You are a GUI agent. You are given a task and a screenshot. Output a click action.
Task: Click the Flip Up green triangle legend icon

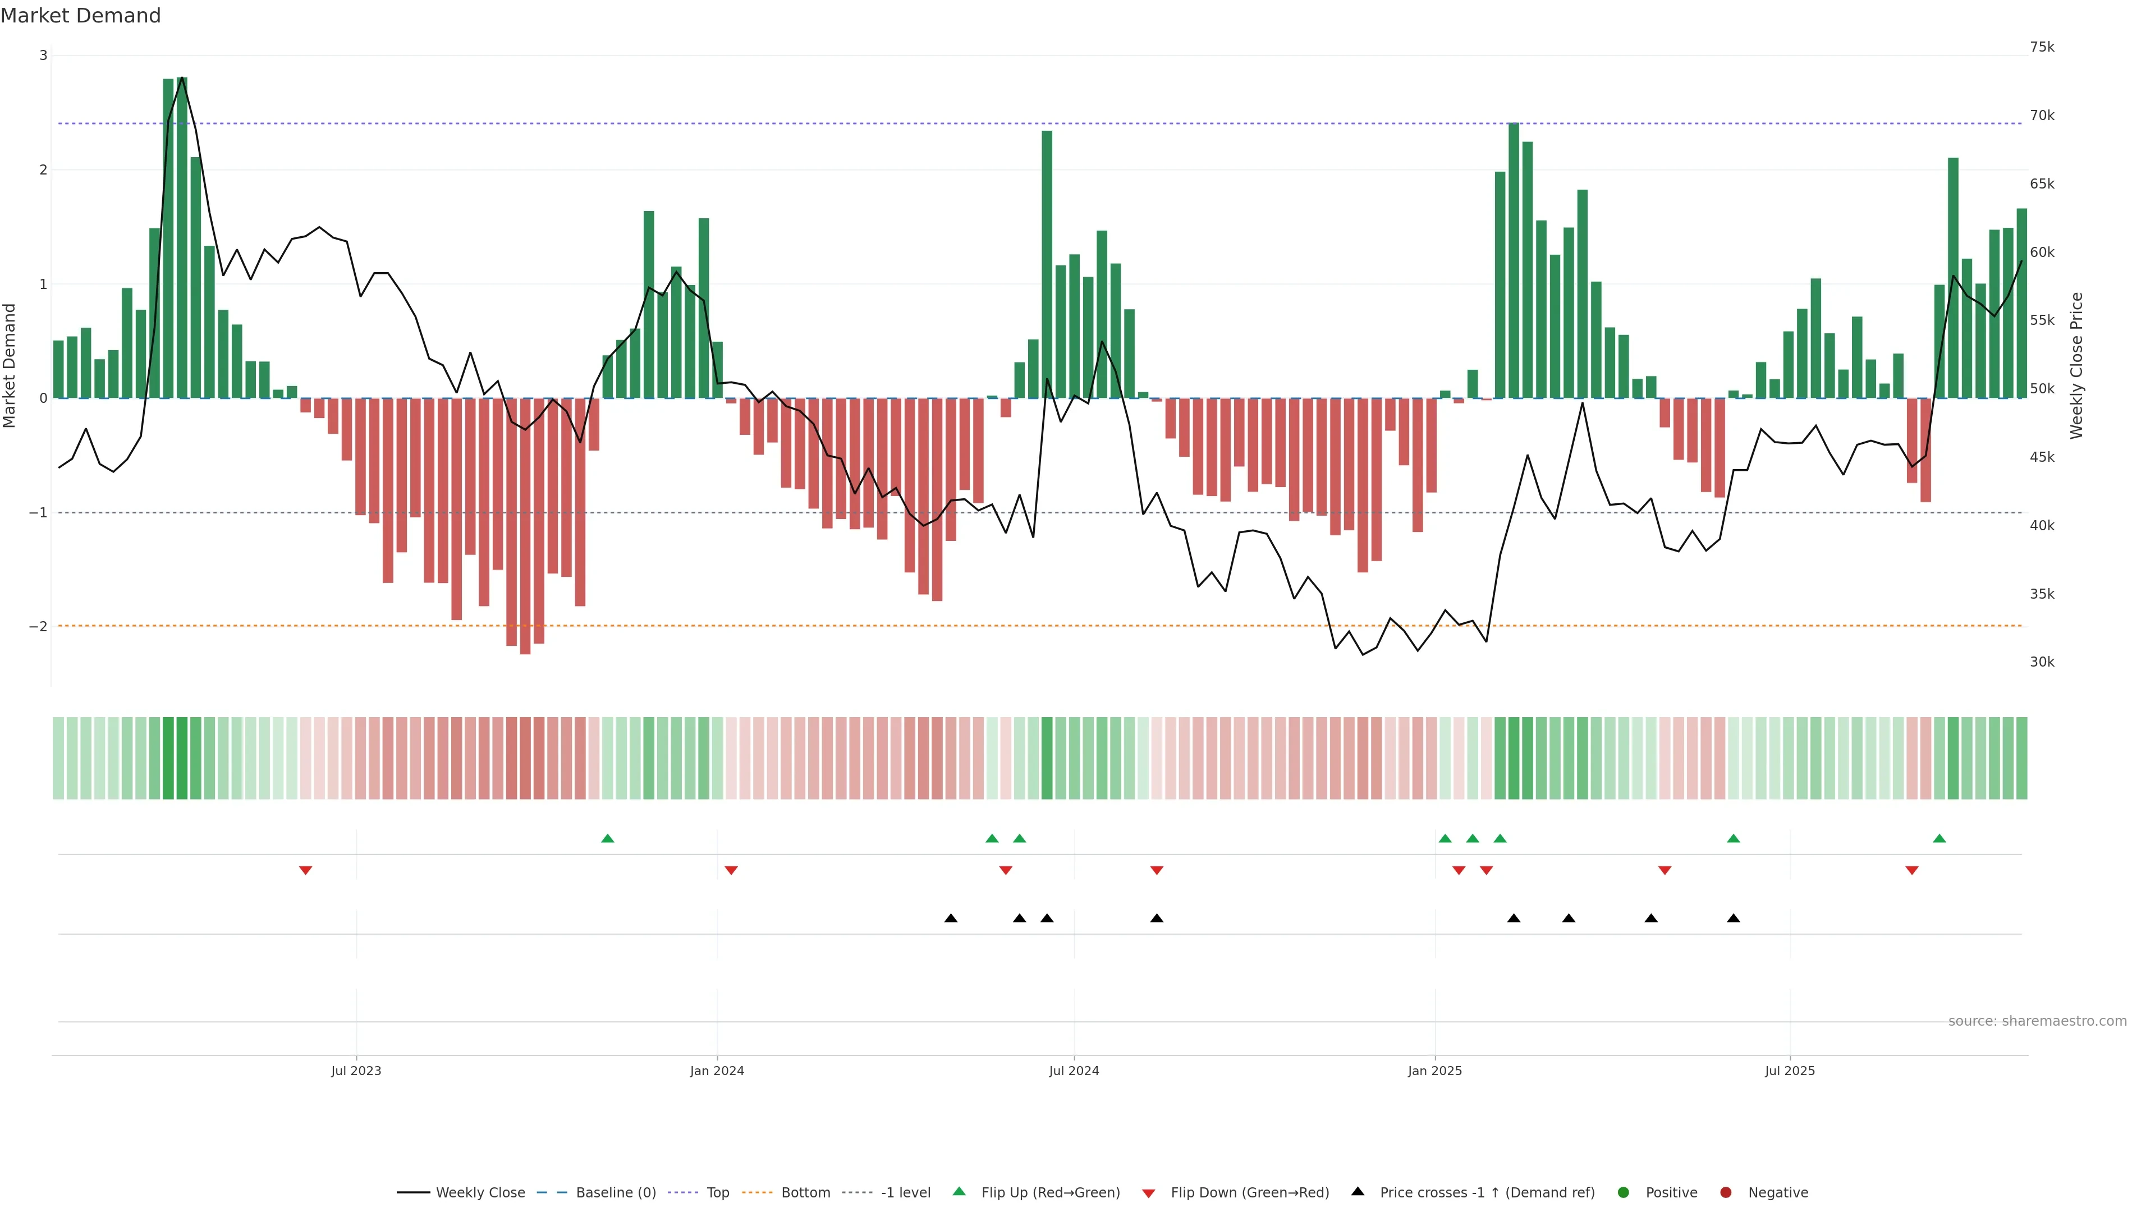click(959, 1191)
